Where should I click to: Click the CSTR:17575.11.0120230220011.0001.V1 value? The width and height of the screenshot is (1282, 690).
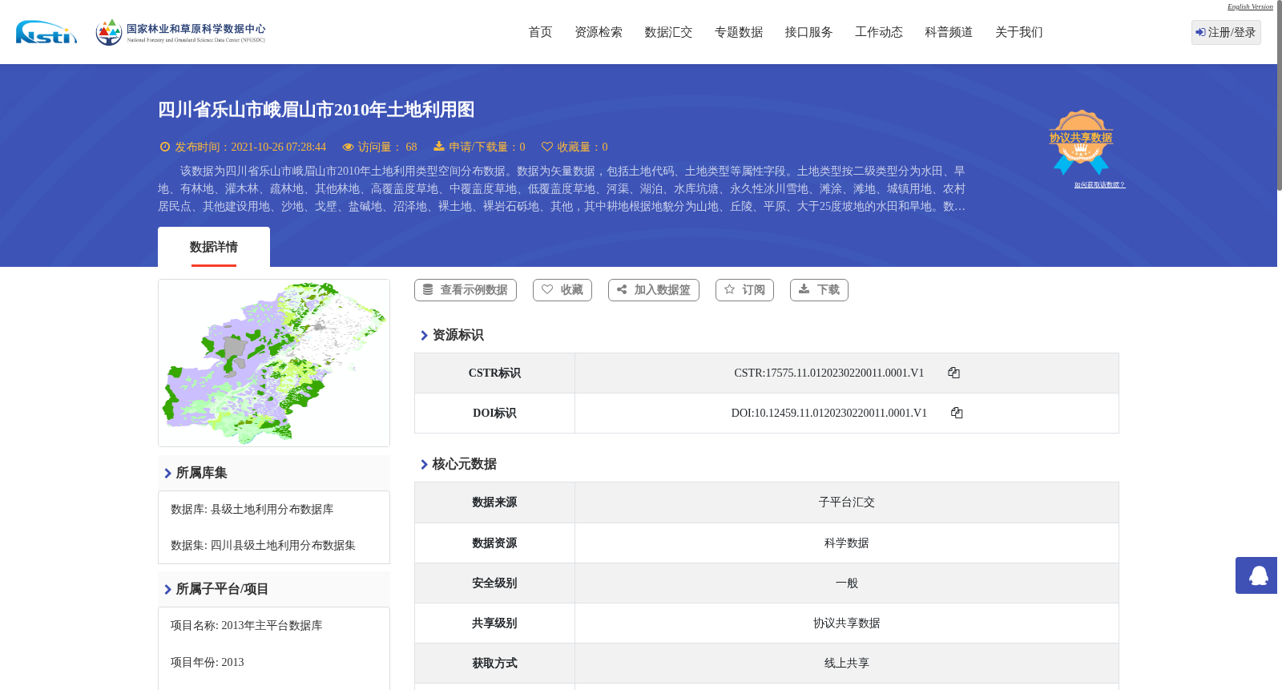[x=829, y=373]
